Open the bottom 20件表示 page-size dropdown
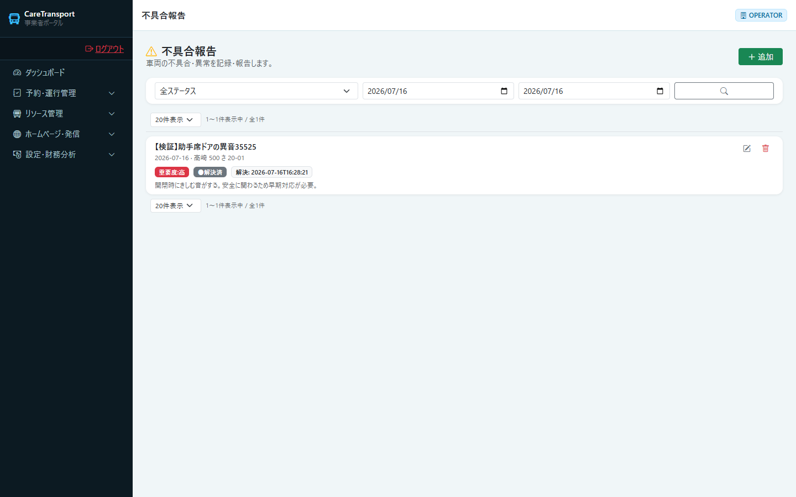This screenshot has width=796, height=497. click(176, 205)
